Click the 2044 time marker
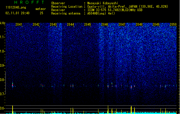The width and height of the screenshot is (180, 114). point(70,24)
